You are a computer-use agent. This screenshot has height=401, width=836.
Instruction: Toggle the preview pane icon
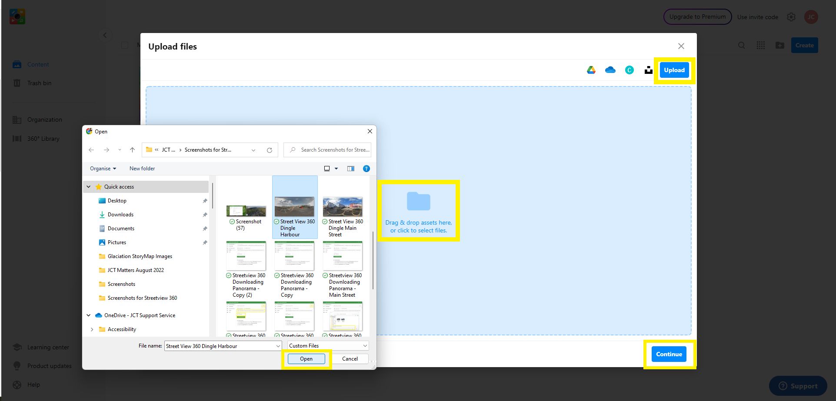(351, 169)
